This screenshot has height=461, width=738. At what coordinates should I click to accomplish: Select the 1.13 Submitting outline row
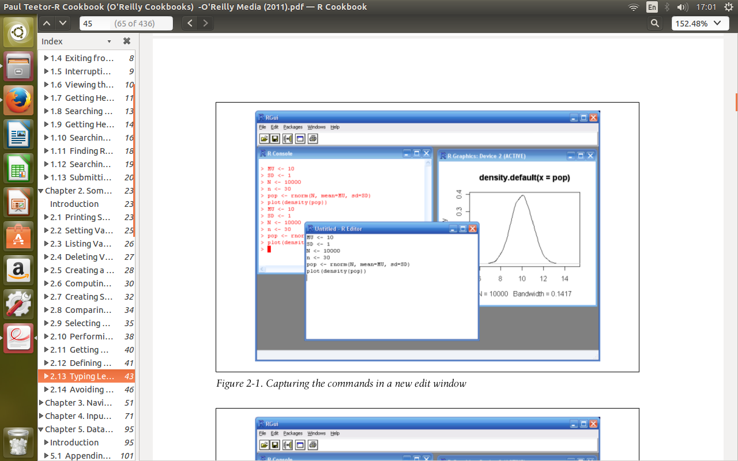(x=86, y=177)
